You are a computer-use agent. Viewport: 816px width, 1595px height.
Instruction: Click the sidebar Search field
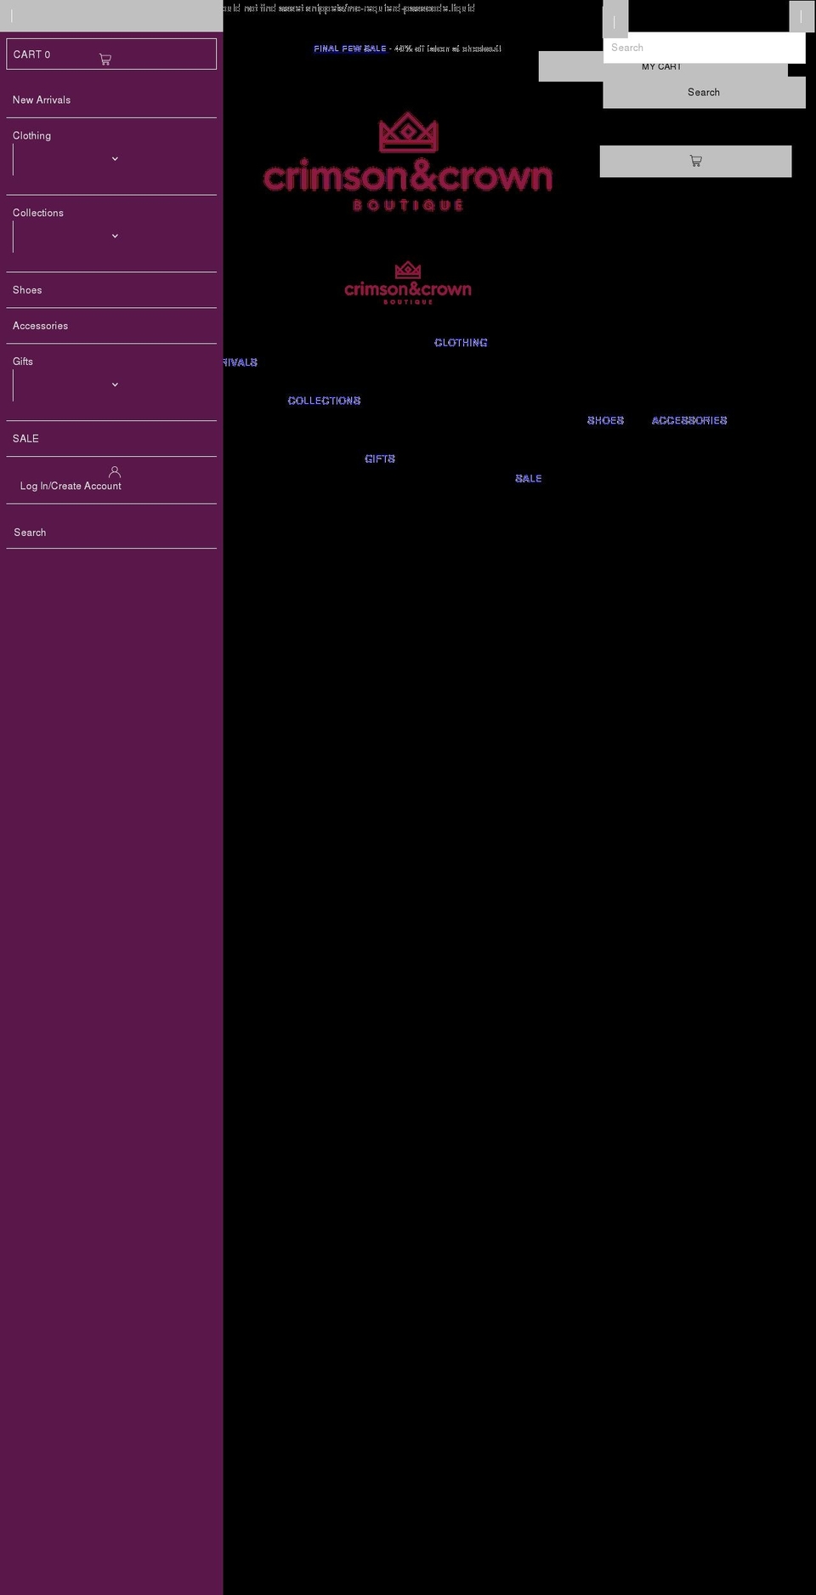pyautogui.click(x=111, y=533)
